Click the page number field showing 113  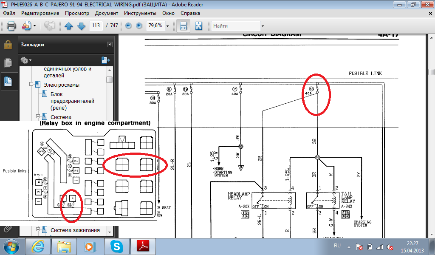(x=96, y=25)
